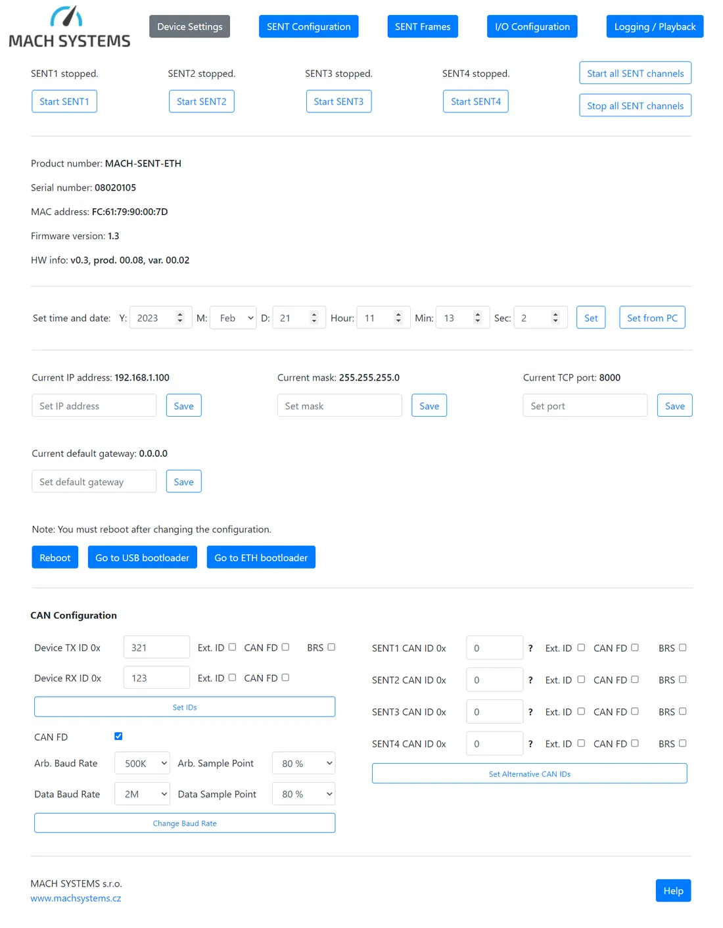Focus the Set port input field

585,406
